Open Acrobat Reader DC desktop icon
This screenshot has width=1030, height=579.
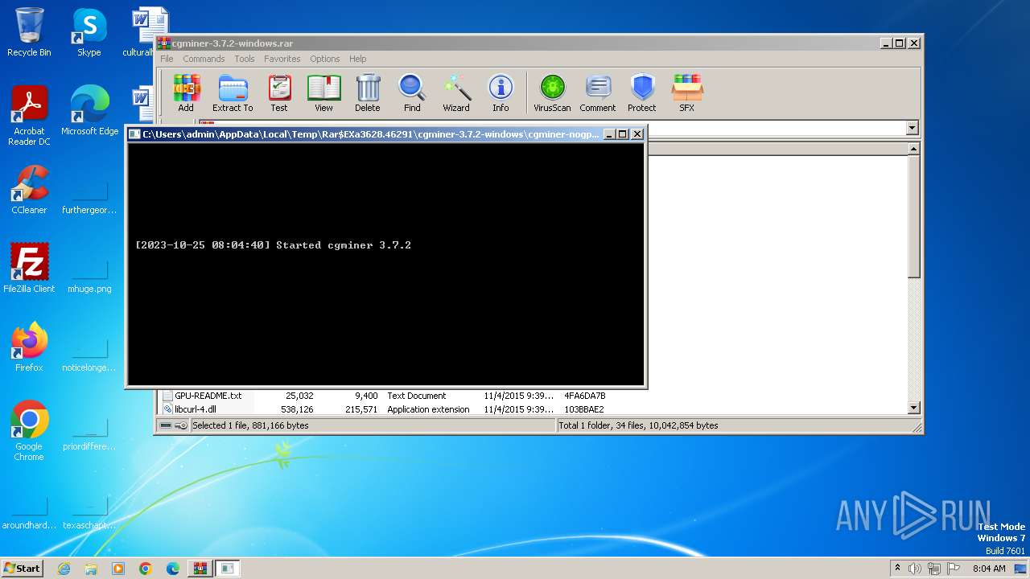[x=29, y=116]
